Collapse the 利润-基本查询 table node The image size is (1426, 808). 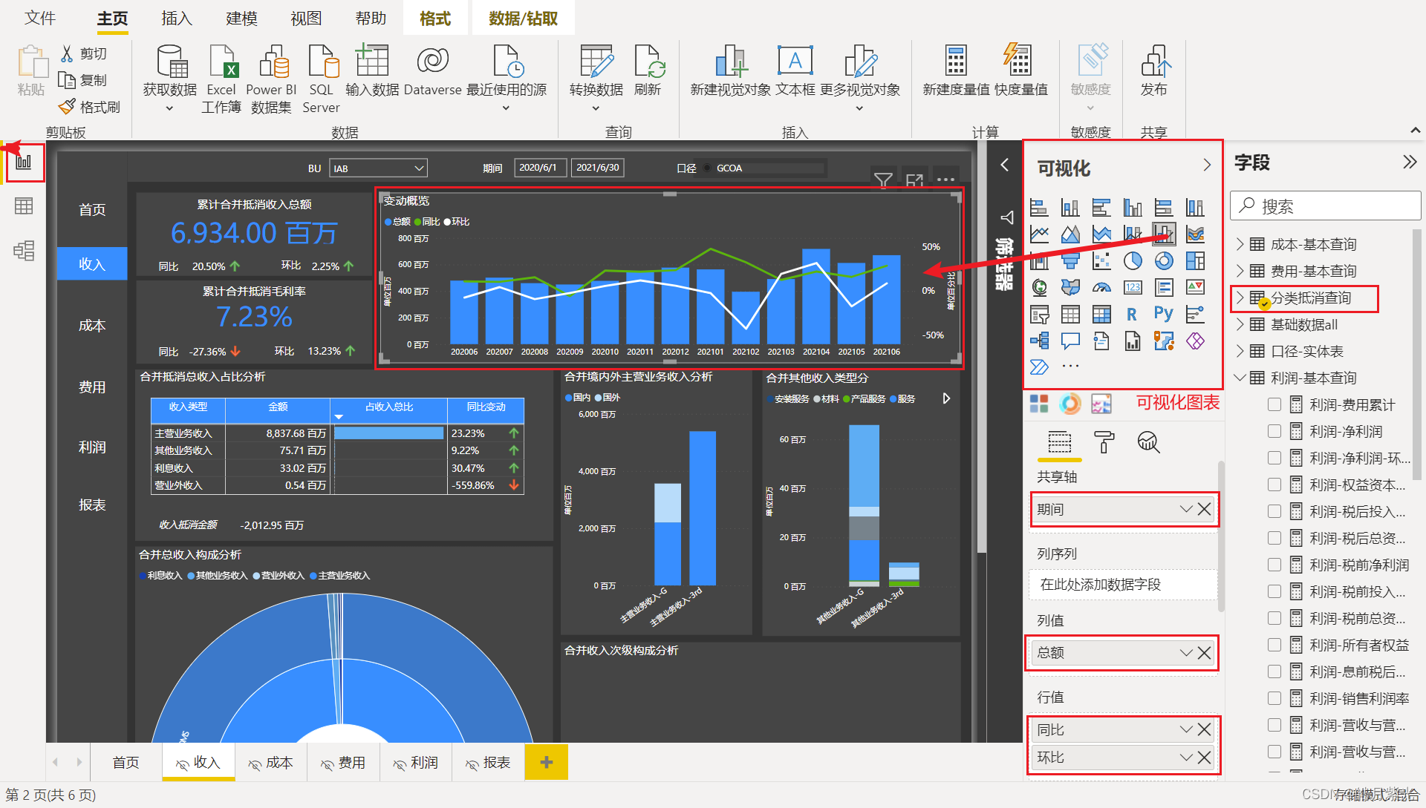(x=1240, y=378)
